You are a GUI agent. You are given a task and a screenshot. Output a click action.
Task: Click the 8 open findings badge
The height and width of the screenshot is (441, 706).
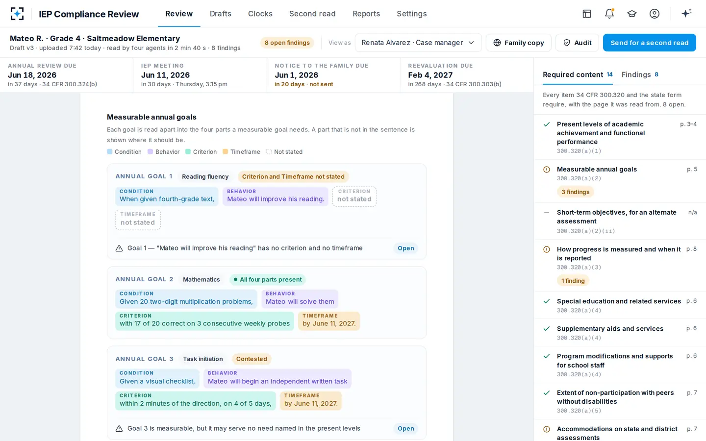click(x=287, y=43)
